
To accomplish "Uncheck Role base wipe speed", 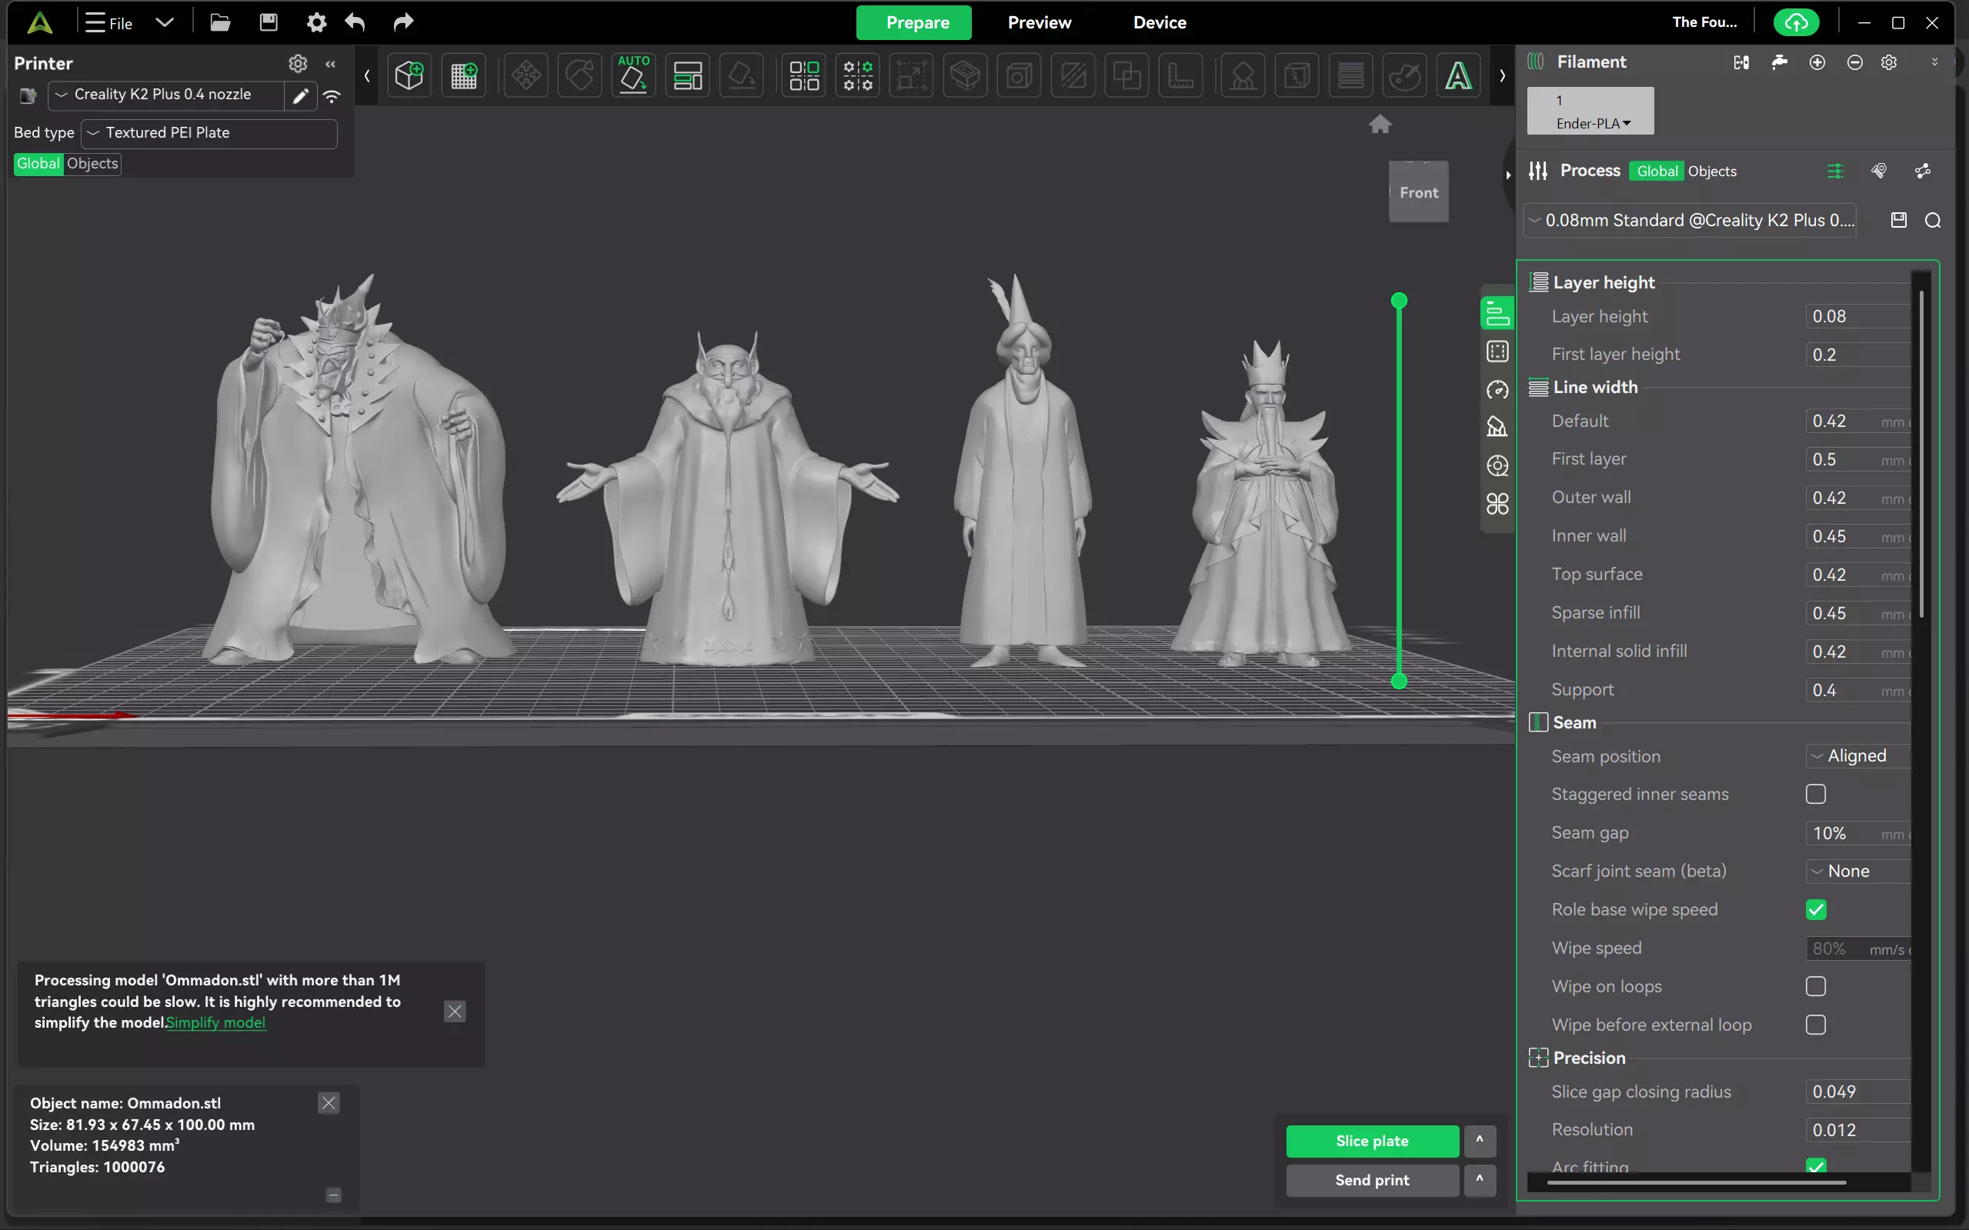I will 1816,909.
